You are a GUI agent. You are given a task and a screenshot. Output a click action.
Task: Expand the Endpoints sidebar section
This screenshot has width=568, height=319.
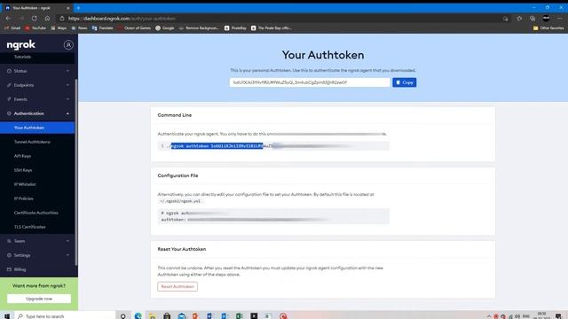pos(37,85)
